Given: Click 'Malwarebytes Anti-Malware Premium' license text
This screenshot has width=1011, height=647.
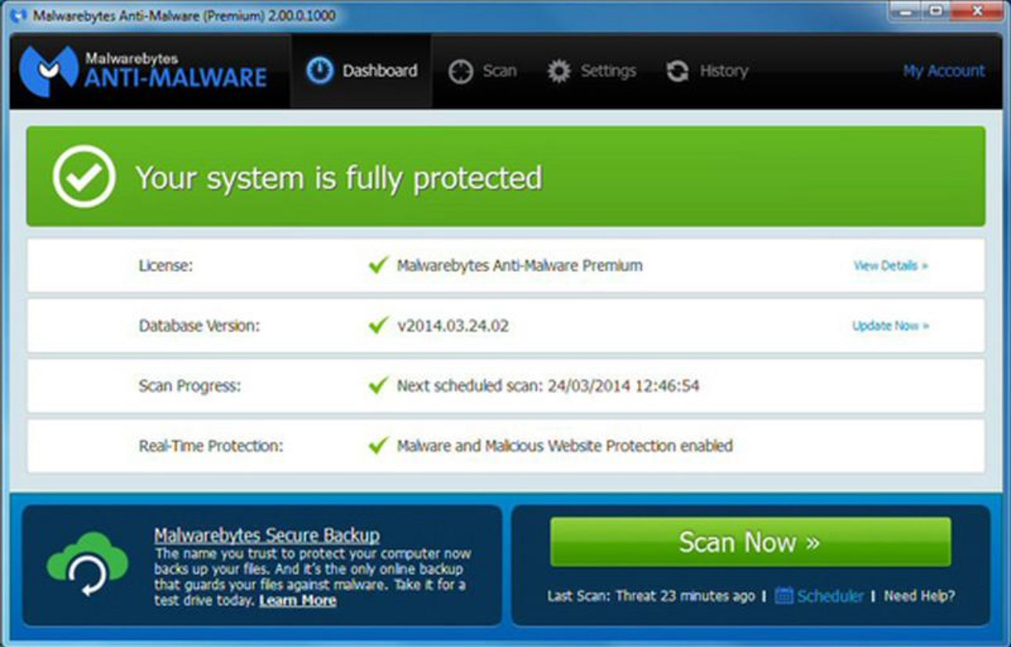Looking at the screenshot, I should point(520,266).
